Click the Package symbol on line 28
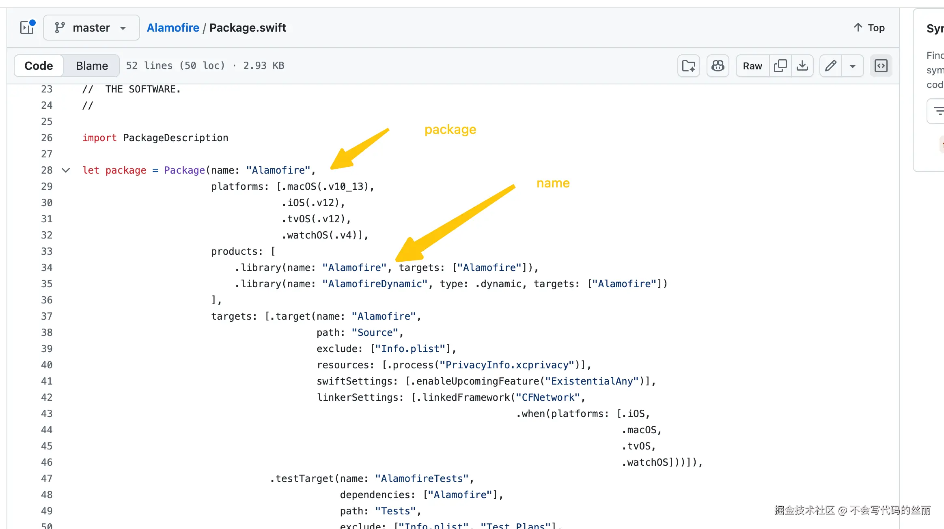Image resolution: width=944 pixels, height=529 pixels. pos(184,170)
